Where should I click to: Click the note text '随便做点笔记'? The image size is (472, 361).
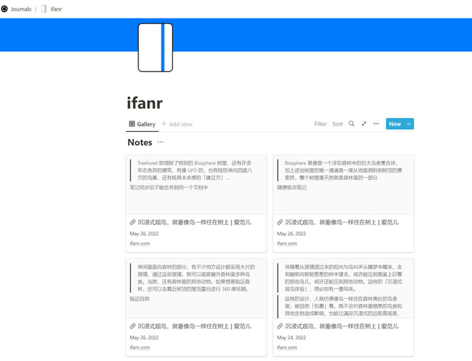click(x=292, y=188)
